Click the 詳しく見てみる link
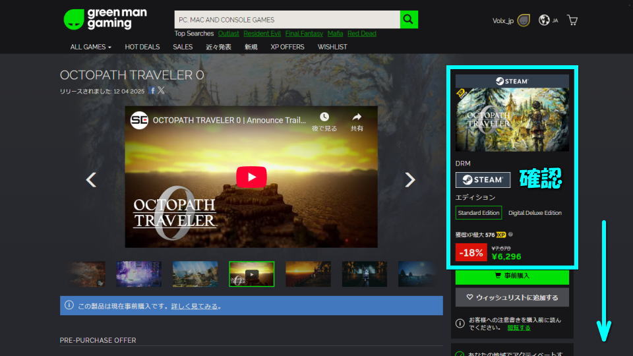 [195, 307]
